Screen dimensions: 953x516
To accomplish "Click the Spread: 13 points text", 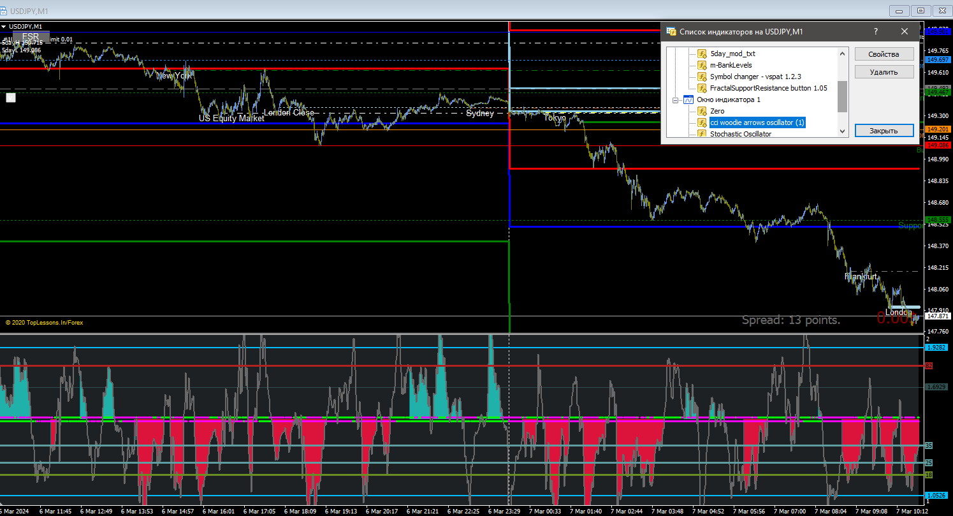I will click(x=791, y=320).
